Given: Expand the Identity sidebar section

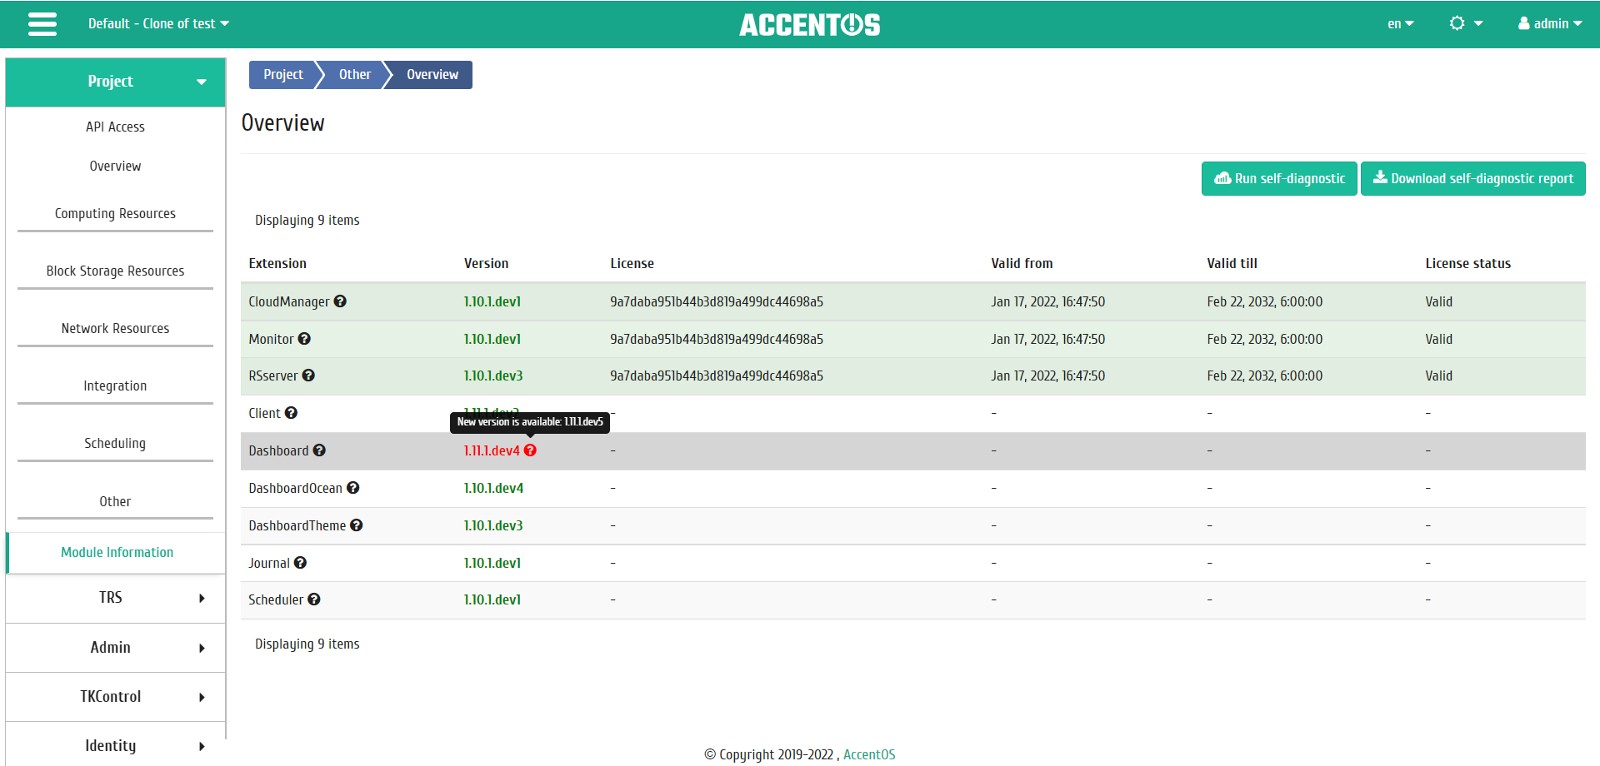Looking at the screenshot, I should (116, 746).
